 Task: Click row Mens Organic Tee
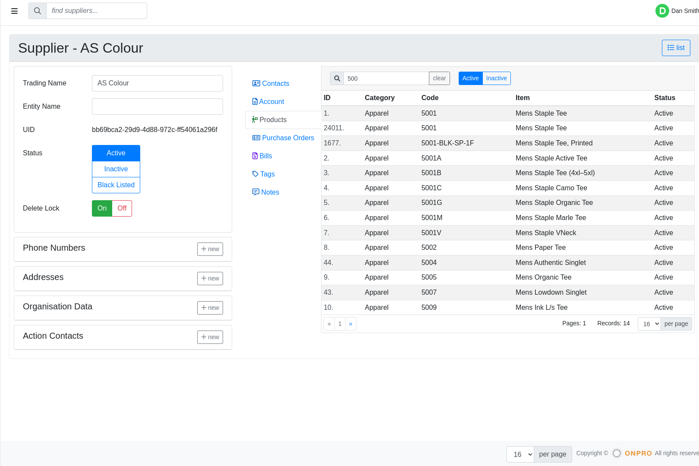pos(508,277)
